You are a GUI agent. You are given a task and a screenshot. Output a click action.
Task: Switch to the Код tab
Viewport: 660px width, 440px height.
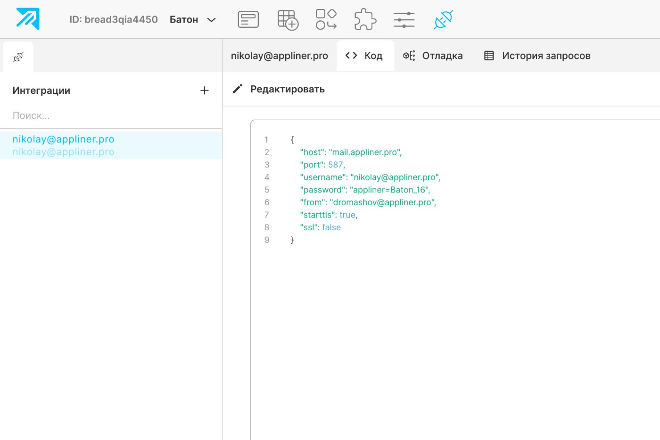point(365,56)
